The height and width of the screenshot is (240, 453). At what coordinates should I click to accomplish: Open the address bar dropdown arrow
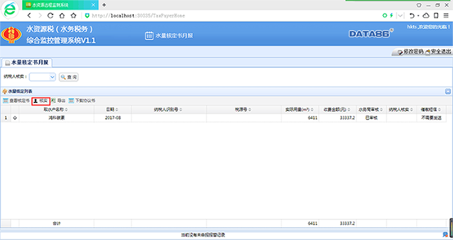click(x=400, y=16)
